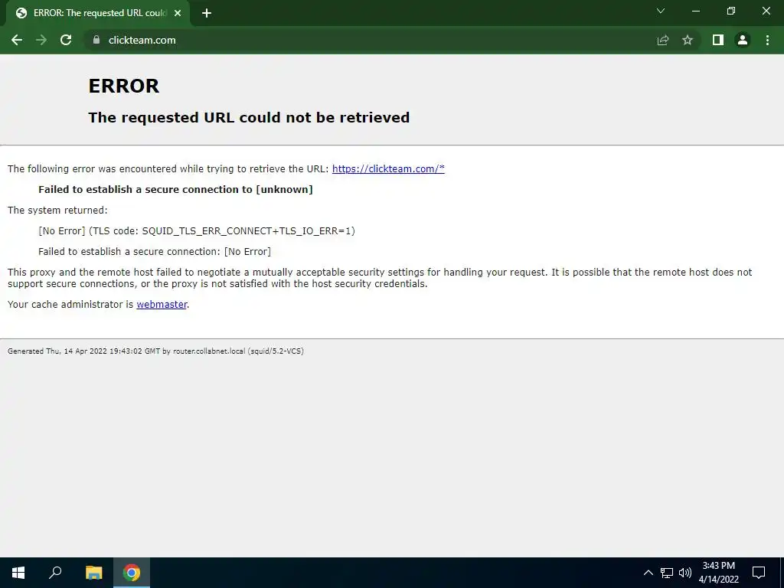Image resolution: width=784 pixels, height=588 pixels.
Task: Minimize the Chrome window
Action: tap(696, 11)
